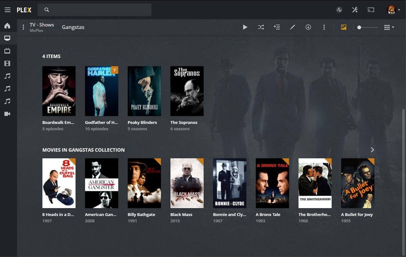
Task: Click The Sopranos title link
Action: [184, 122]
